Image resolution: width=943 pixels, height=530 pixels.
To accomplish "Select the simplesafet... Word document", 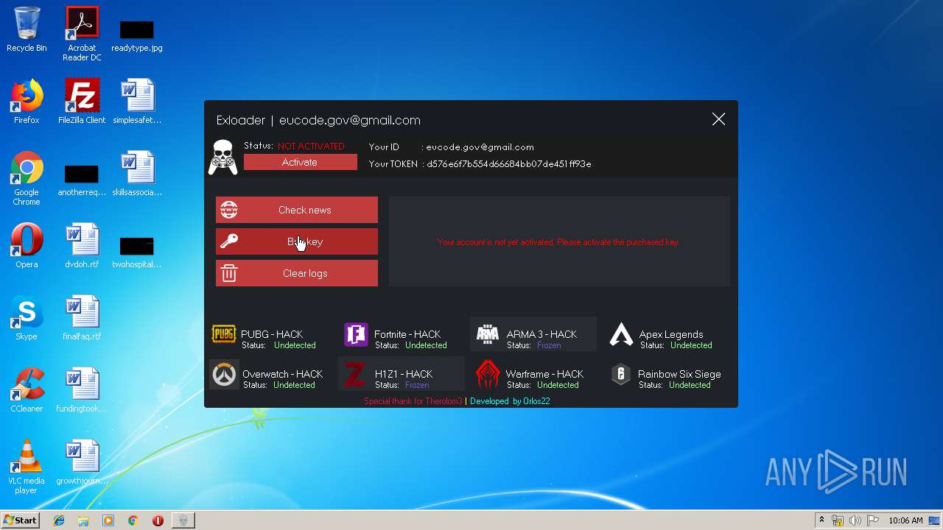I will coord(137,102).
